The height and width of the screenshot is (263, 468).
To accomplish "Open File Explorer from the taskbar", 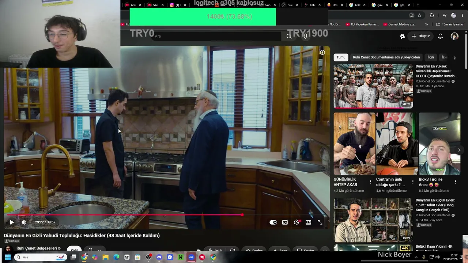I will coord(106,257).
